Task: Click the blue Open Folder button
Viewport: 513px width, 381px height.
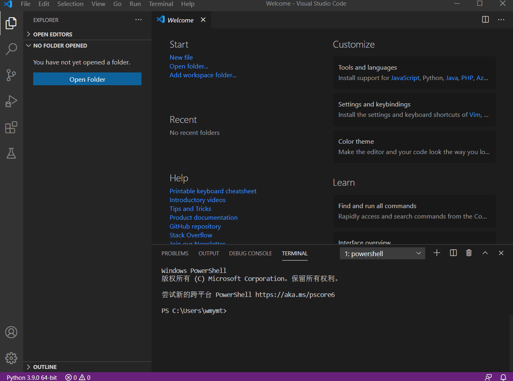Action: 87,79
